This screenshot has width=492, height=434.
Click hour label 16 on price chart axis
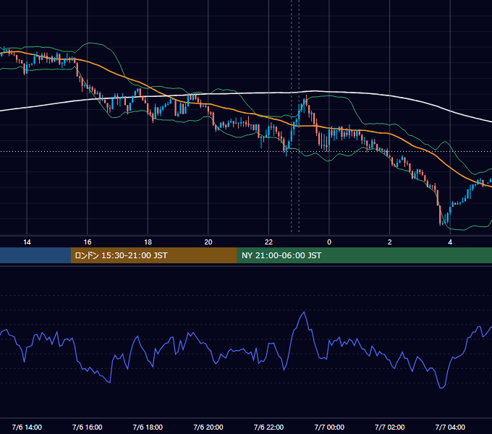coord(88,242)
